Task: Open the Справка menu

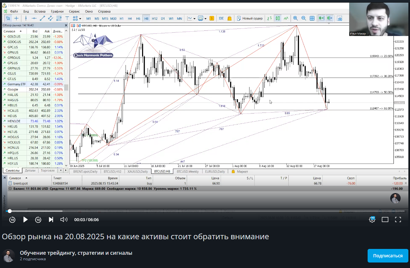Action: (104, 11)
